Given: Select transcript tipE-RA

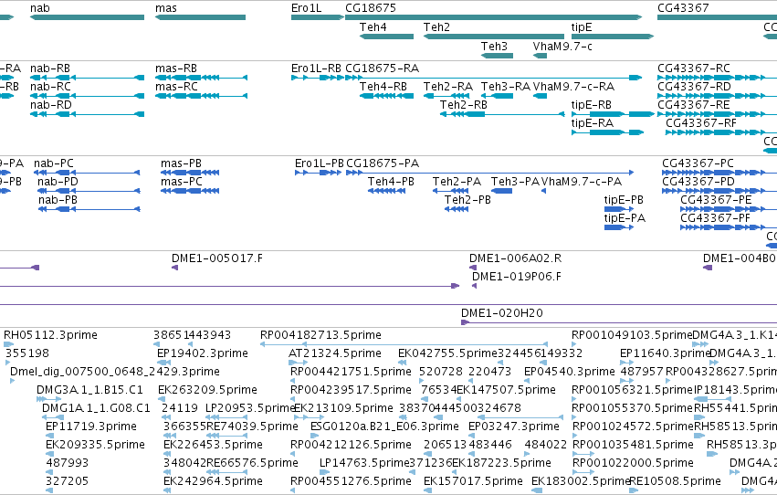Looking at the screenshot, I should coord(607,132).
